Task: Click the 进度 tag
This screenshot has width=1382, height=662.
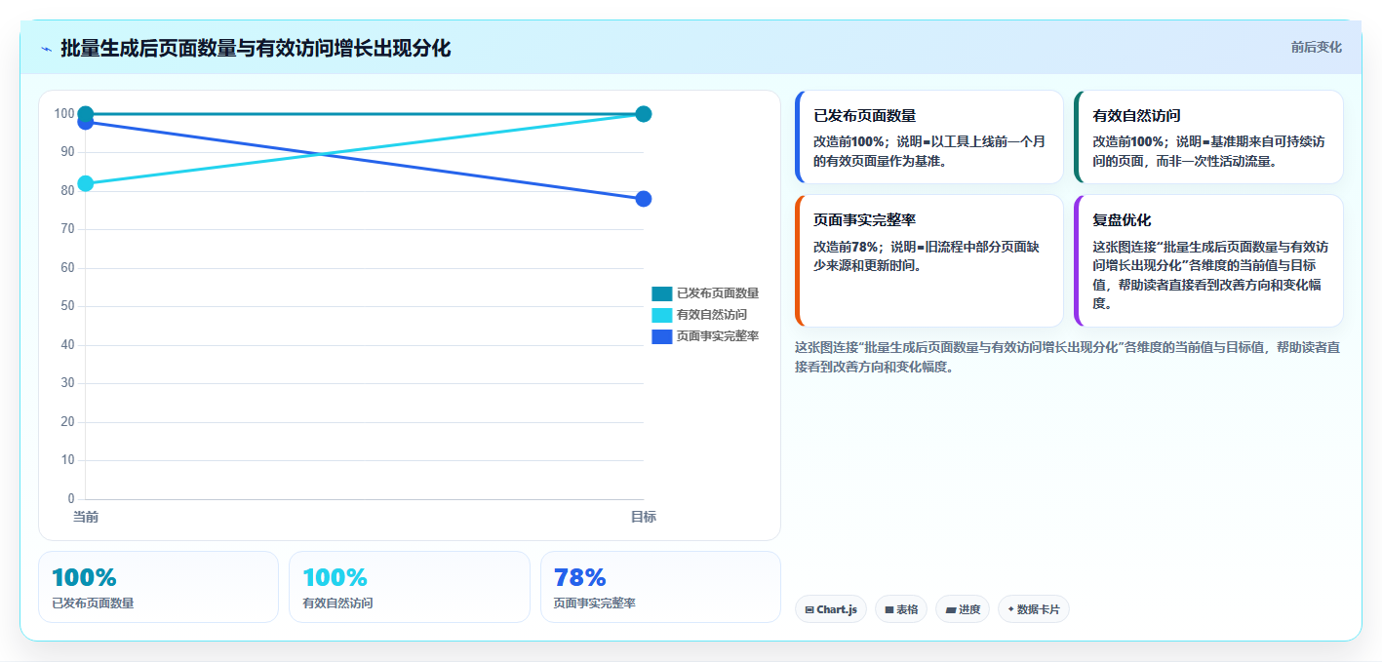Action: pos(963,609)
